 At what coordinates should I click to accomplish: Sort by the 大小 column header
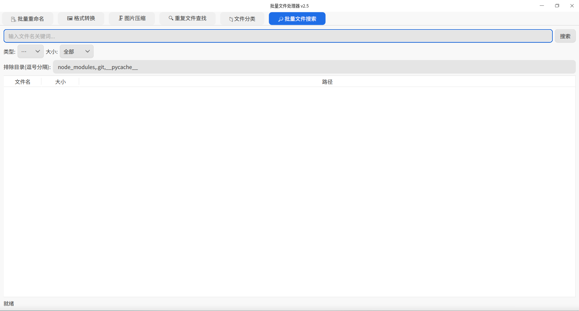coord(60,82)
